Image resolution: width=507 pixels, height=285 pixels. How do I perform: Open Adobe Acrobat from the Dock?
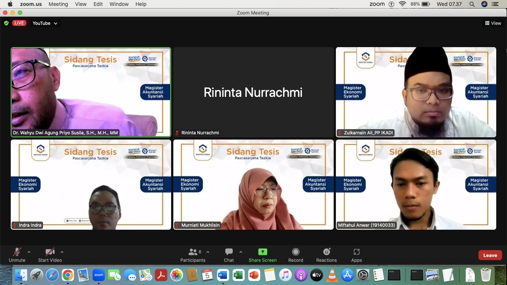[x=161, y=275]
